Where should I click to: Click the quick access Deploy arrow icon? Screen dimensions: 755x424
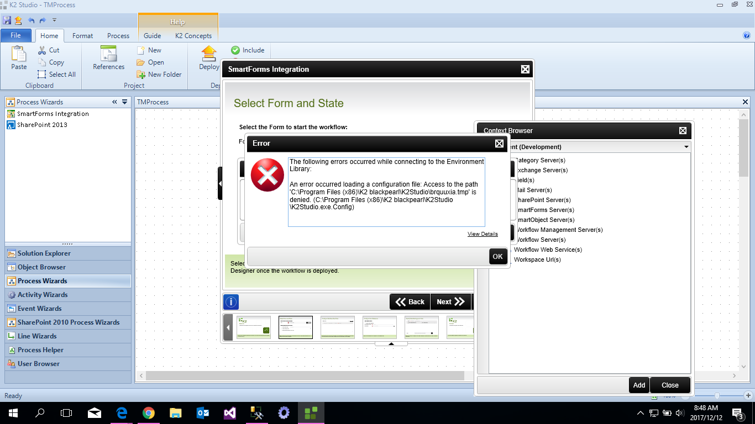[x=18, y=20]
